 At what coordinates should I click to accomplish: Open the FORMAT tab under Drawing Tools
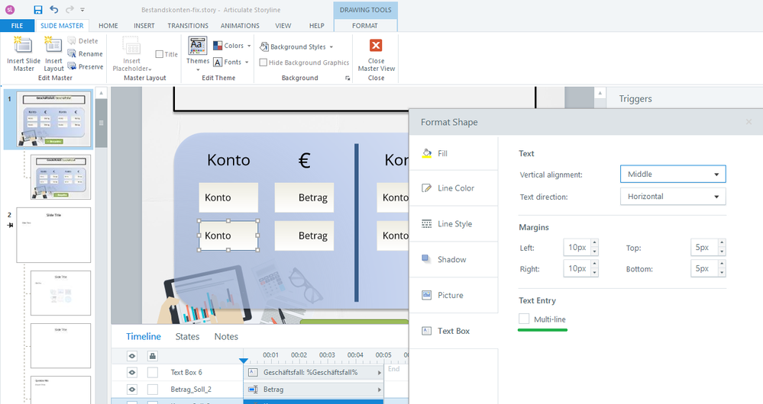point(365,25)
